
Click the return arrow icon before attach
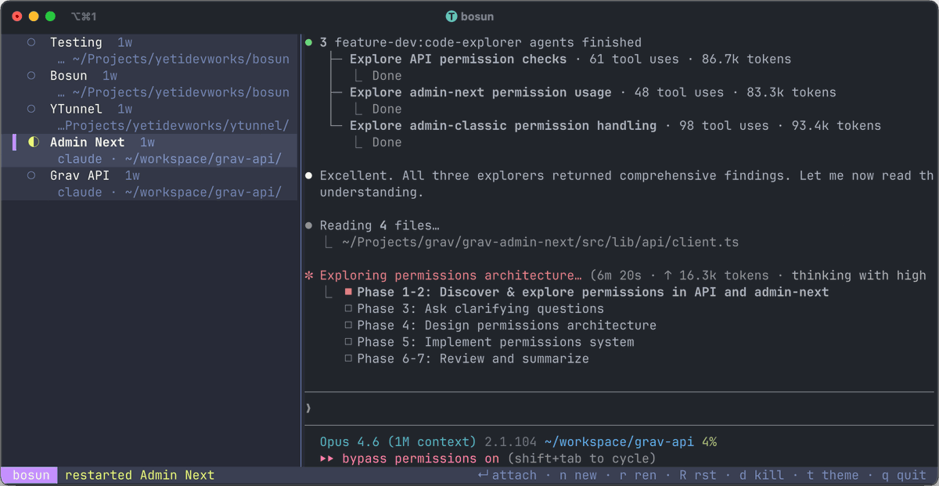(483, 475)
